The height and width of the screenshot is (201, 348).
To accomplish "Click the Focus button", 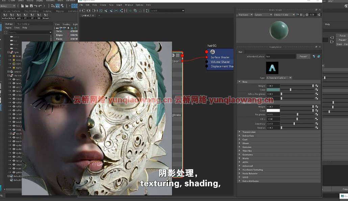I will pos(343,36).
